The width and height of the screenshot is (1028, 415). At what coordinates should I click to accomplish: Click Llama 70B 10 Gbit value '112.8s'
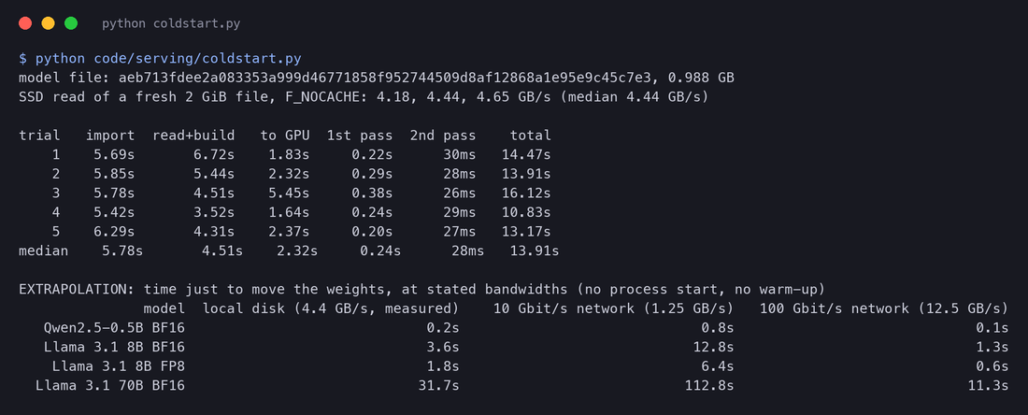(x=708, y=385)
